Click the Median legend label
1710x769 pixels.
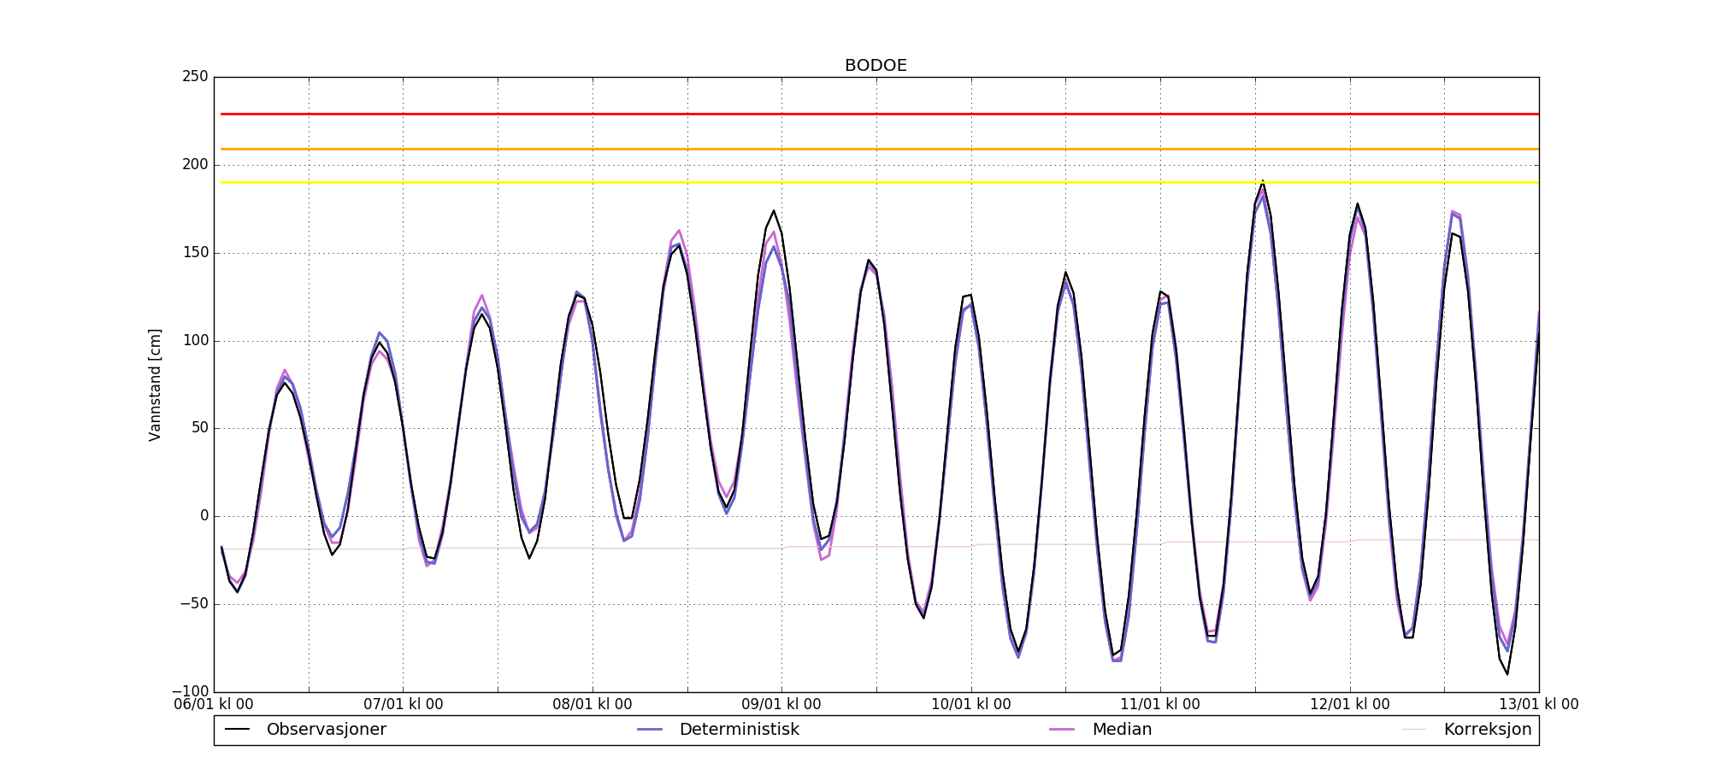(1122, 730)
